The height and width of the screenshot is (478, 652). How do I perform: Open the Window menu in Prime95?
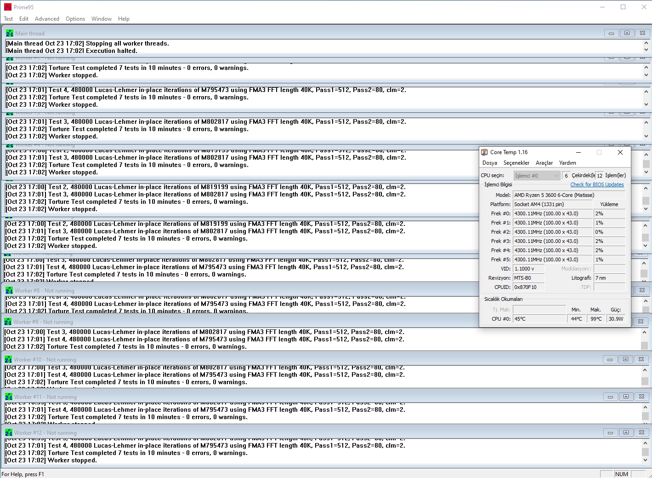tap(102, 19)
